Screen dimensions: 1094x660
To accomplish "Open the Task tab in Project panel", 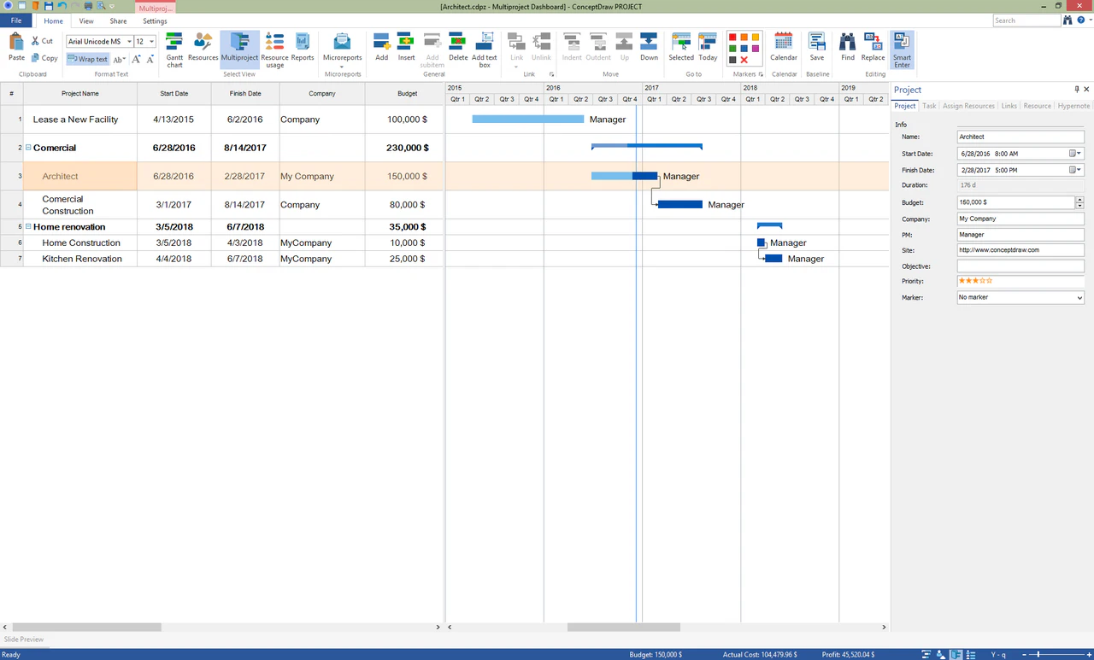I will tap(929, 105).
